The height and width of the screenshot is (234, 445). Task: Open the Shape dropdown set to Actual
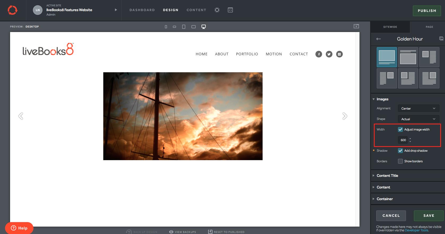418,119
